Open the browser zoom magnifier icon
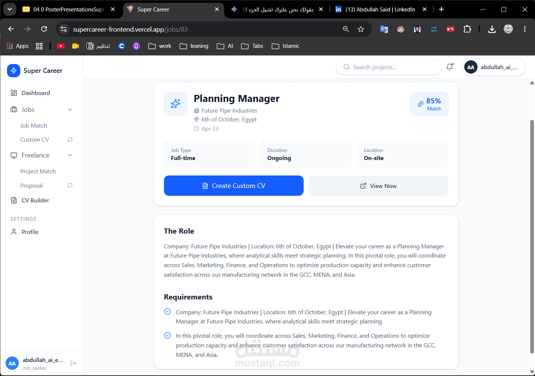The image size is (535, 376). (x=346, y=29)
